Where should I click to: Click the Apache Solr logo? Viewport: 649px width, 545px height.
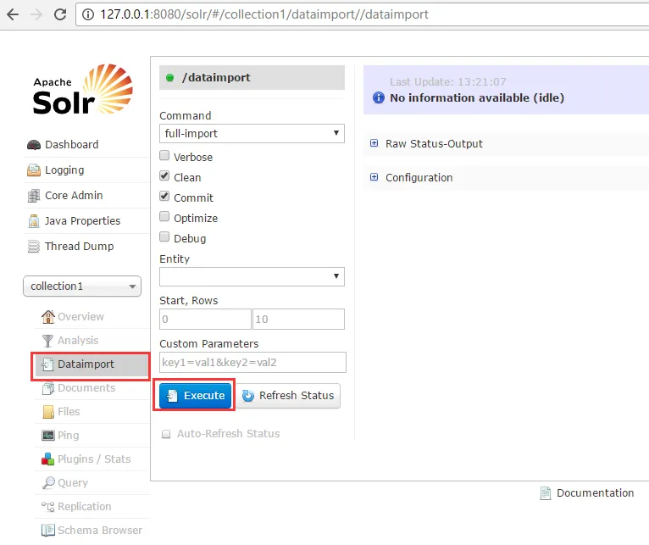pyautogui.click(x=83, y=90)
